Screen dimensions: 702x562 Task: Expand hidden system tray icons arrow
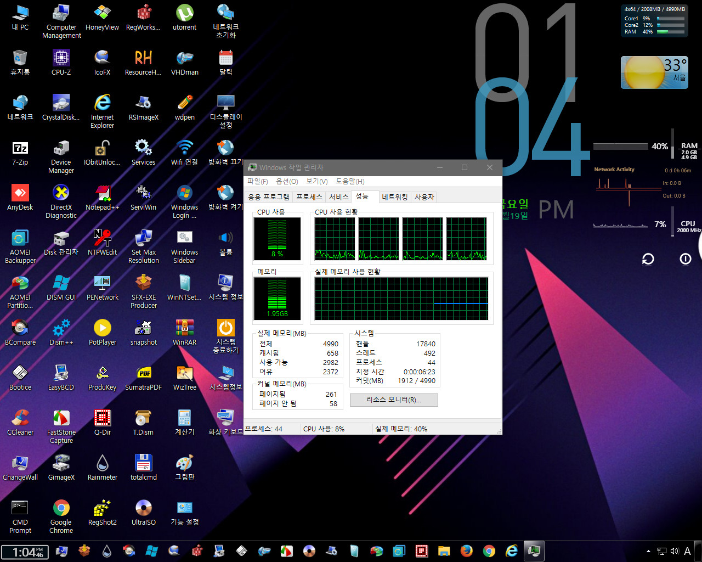coord(648,551)
